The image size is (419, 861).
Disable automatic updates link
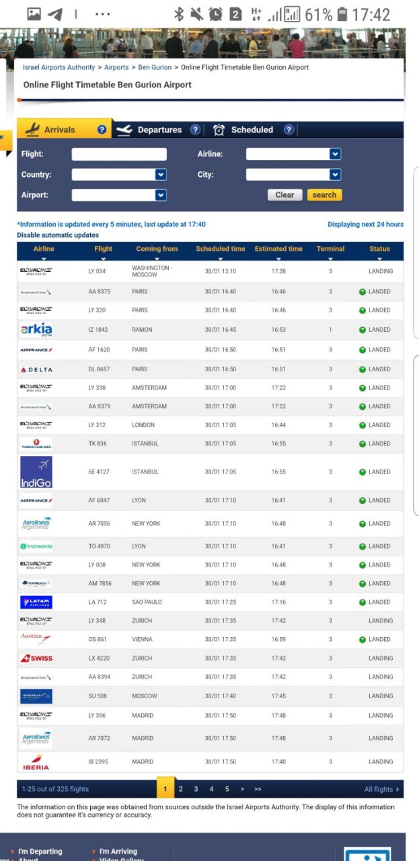58,235
